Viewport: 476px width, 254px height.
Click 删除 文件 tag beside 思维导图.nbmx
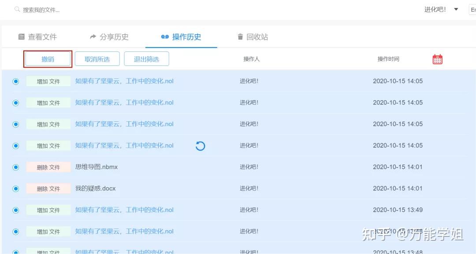[x=48, y=167]
